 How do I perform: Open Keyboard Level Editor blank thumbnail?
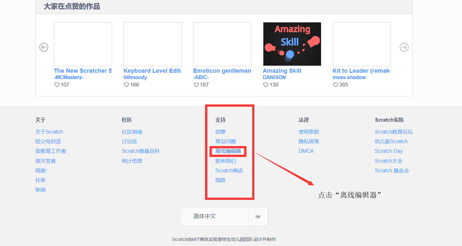pos(153,44)
